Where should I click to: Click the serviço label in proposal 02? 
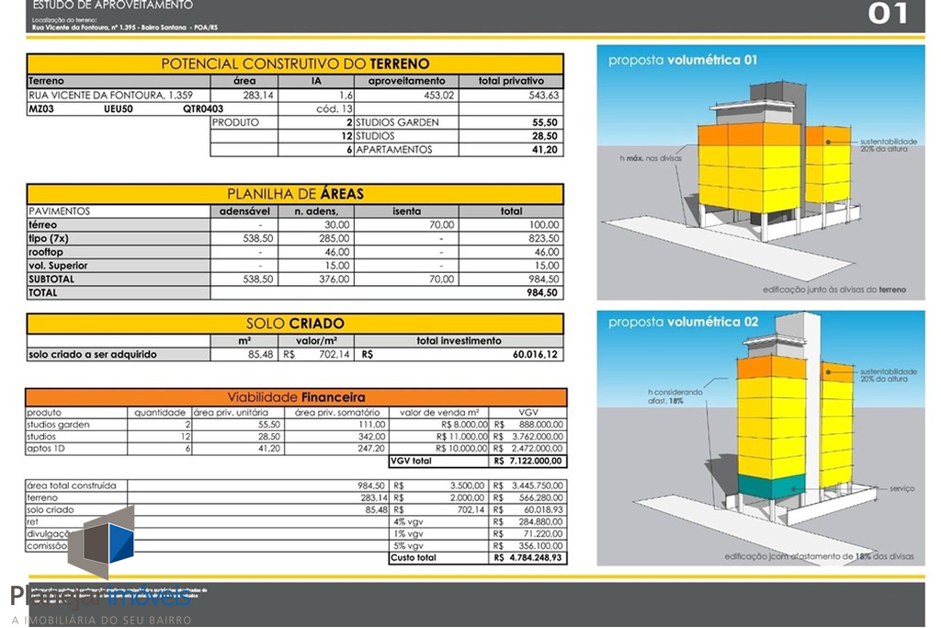point(901,488)
